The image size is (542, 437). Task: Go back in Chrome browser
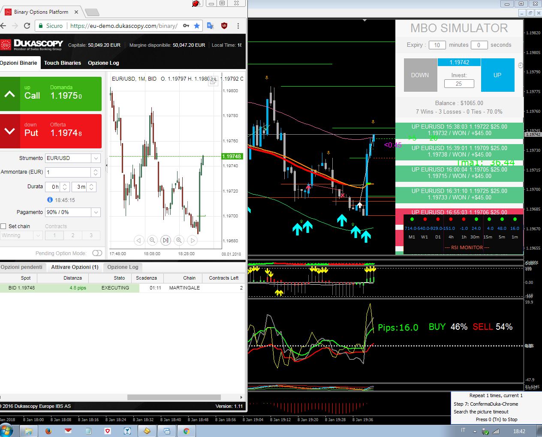click(x=3, y=26)
